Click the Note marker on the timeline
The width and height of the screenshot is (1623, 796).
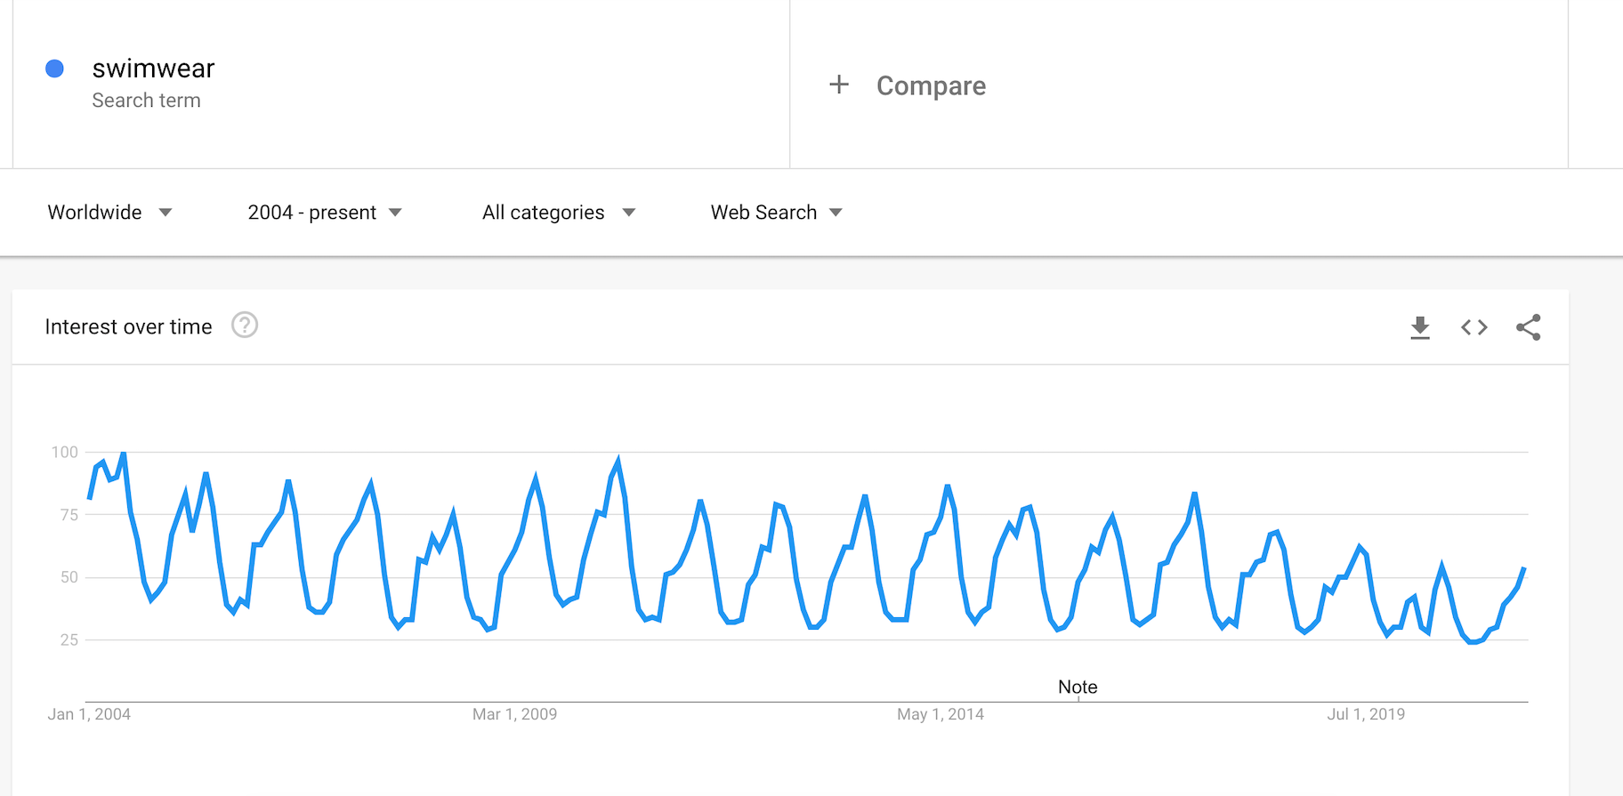tap(1078, 687)
